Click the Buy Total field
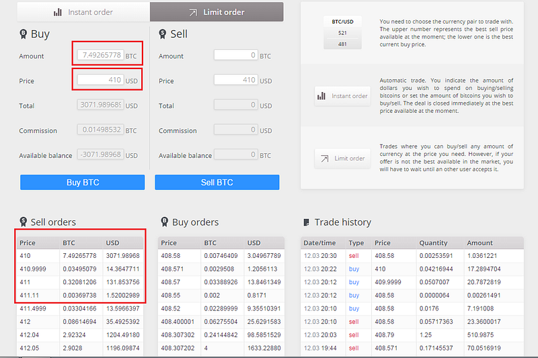 100,105
